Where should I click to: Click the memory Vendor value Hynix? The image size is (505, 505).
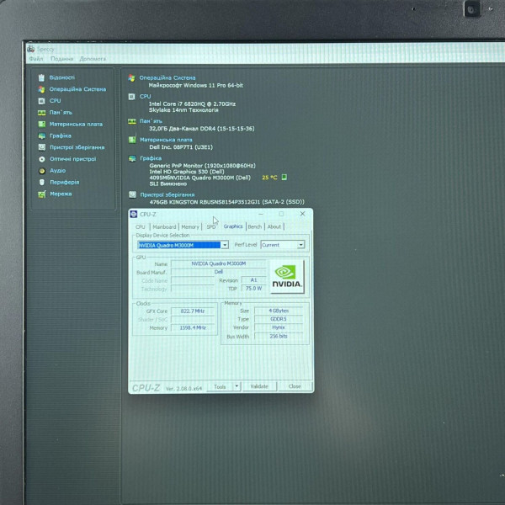pyautogui.click(x=279, y=327)
